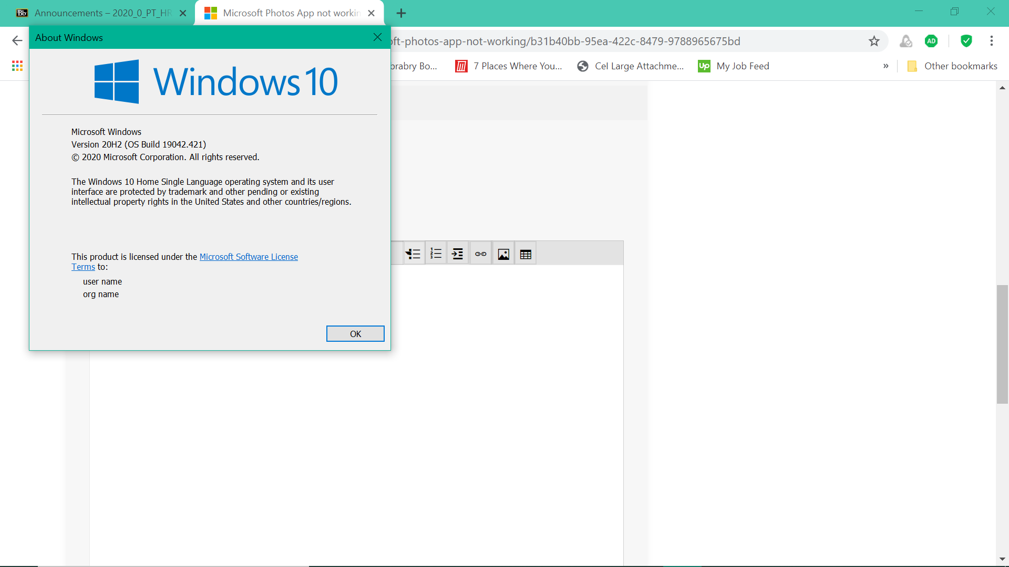
Task: Go back to the previous page
Action: [17, 40]
